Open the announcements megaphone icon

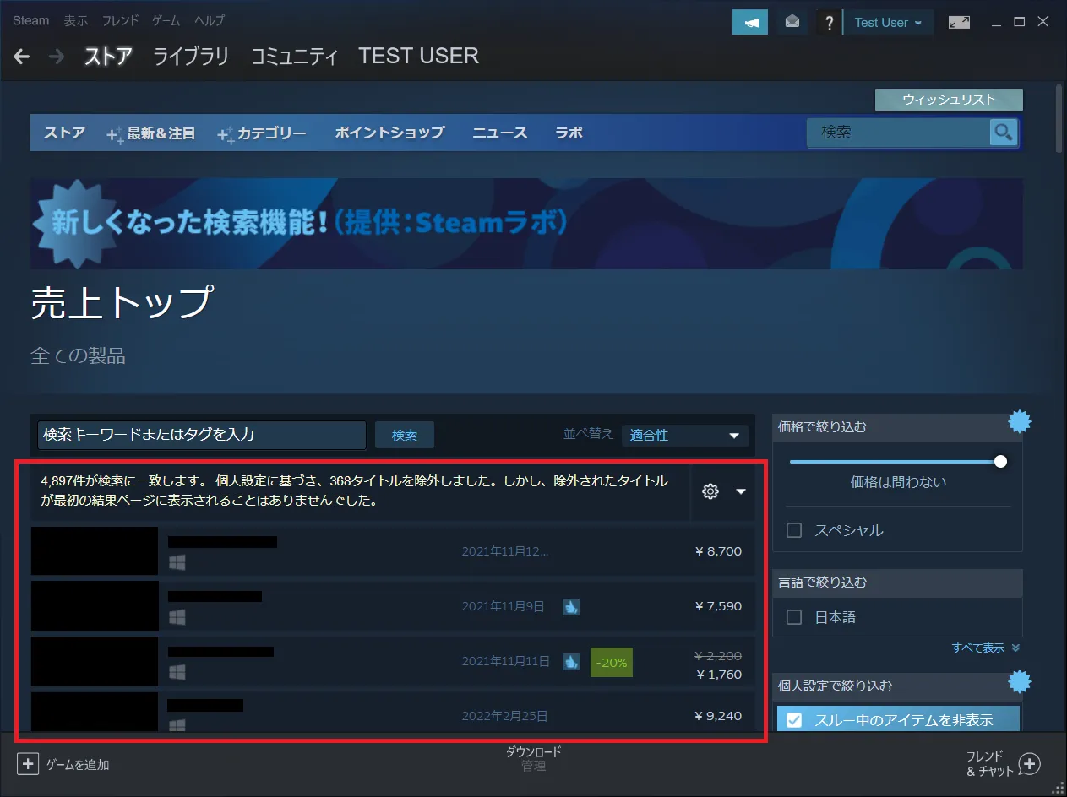point(750,23)
